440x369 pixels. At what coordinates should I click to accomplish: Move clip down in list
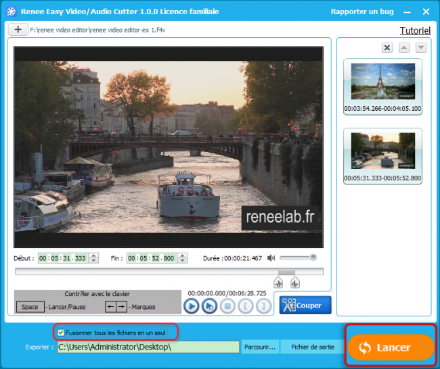click(421, 47)
